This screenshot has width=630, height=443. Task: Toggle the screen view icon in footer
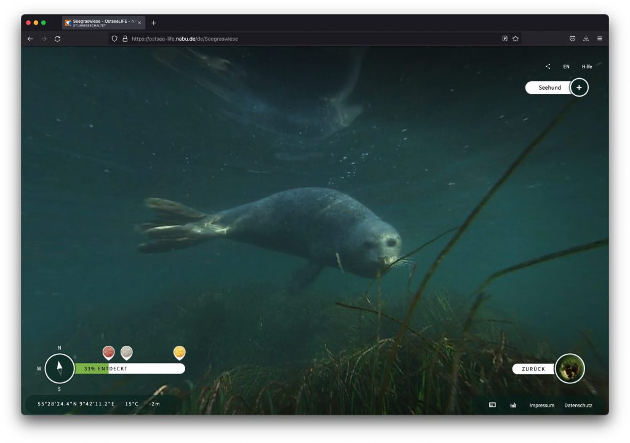point(492,405)
